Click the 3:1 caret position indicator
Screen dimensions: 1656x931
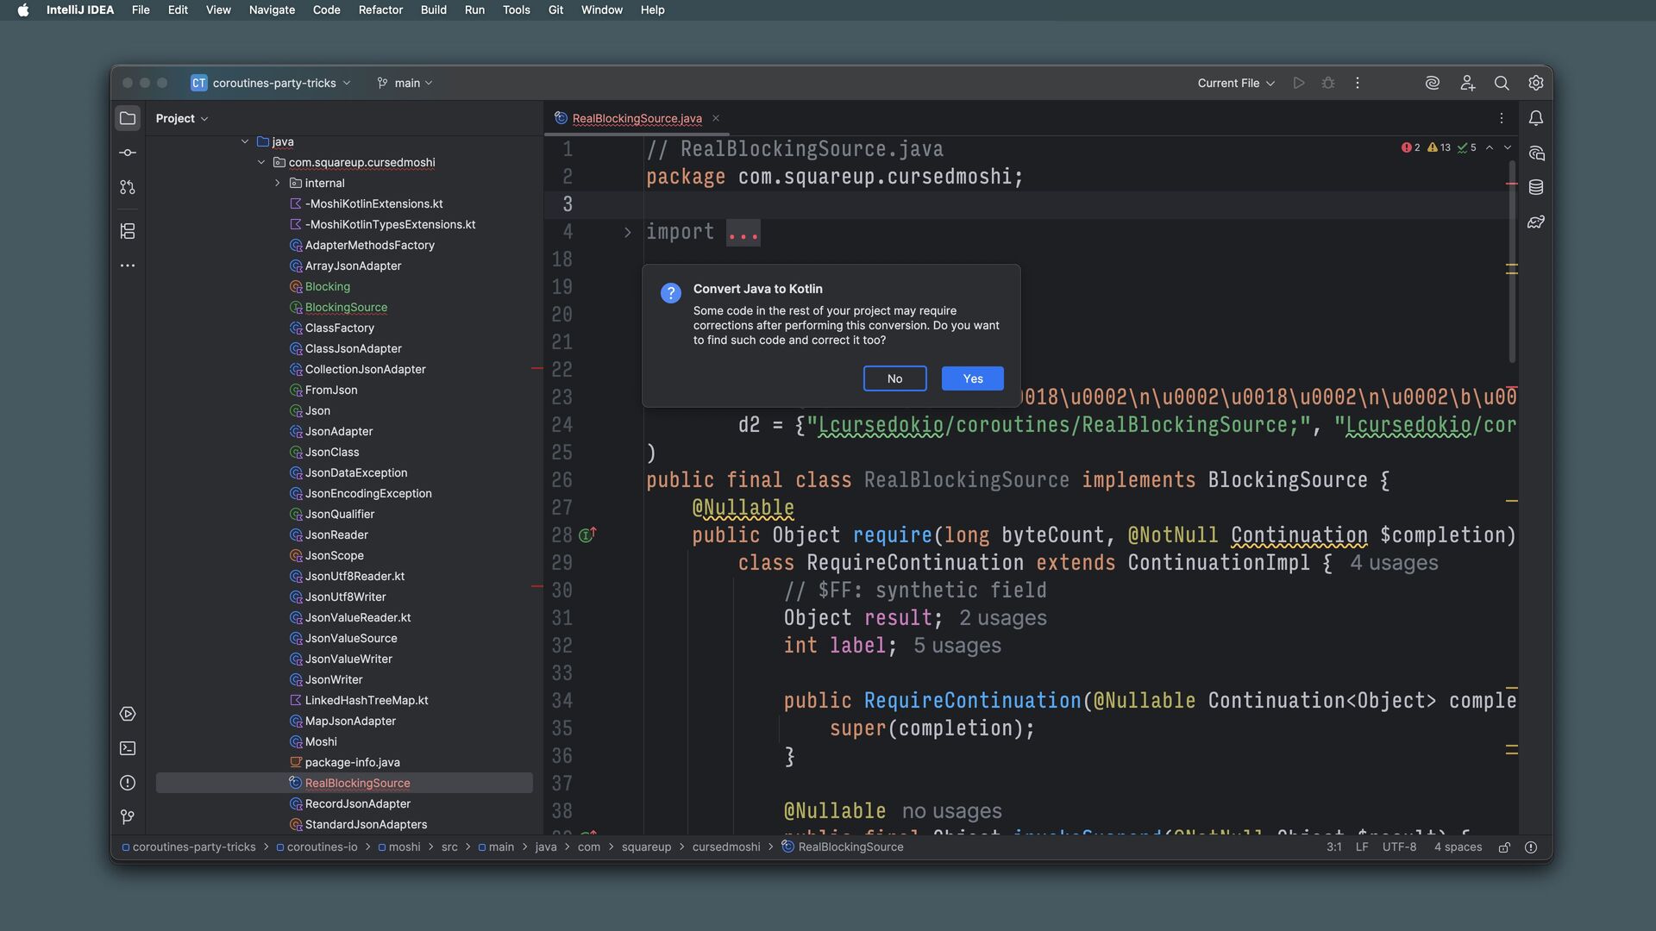1333,847
